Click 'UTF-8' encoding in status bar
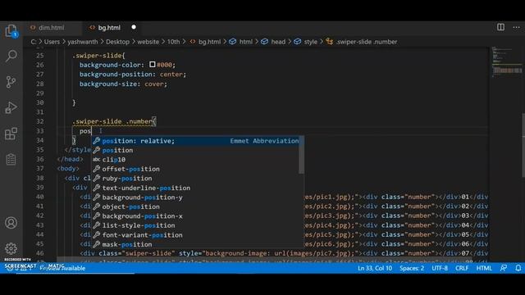 pos(440,268)
